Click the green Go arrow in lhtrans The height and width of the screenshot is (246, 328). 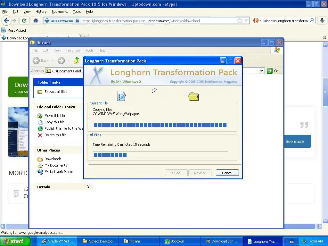(x=270, y=71)
